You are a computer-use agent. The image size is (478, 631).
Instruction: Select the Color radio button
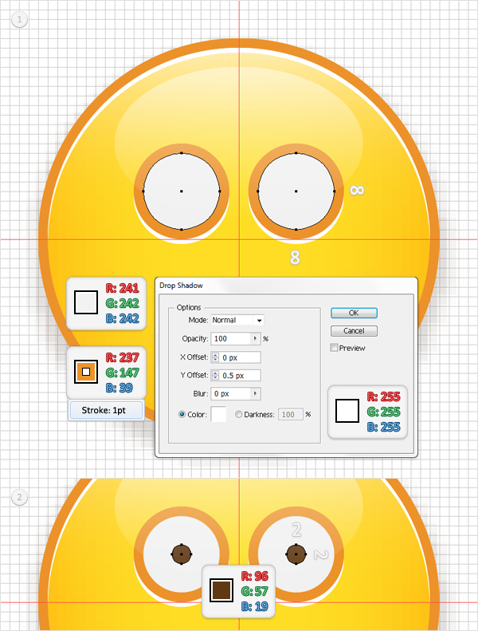coord(182,414)
